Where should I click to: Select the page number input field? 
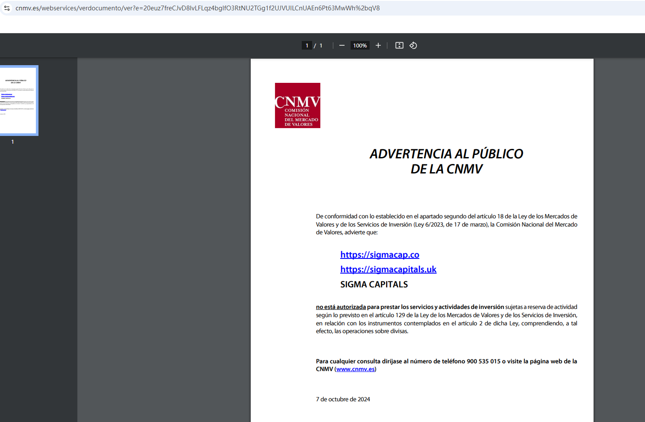coord(307,45)
